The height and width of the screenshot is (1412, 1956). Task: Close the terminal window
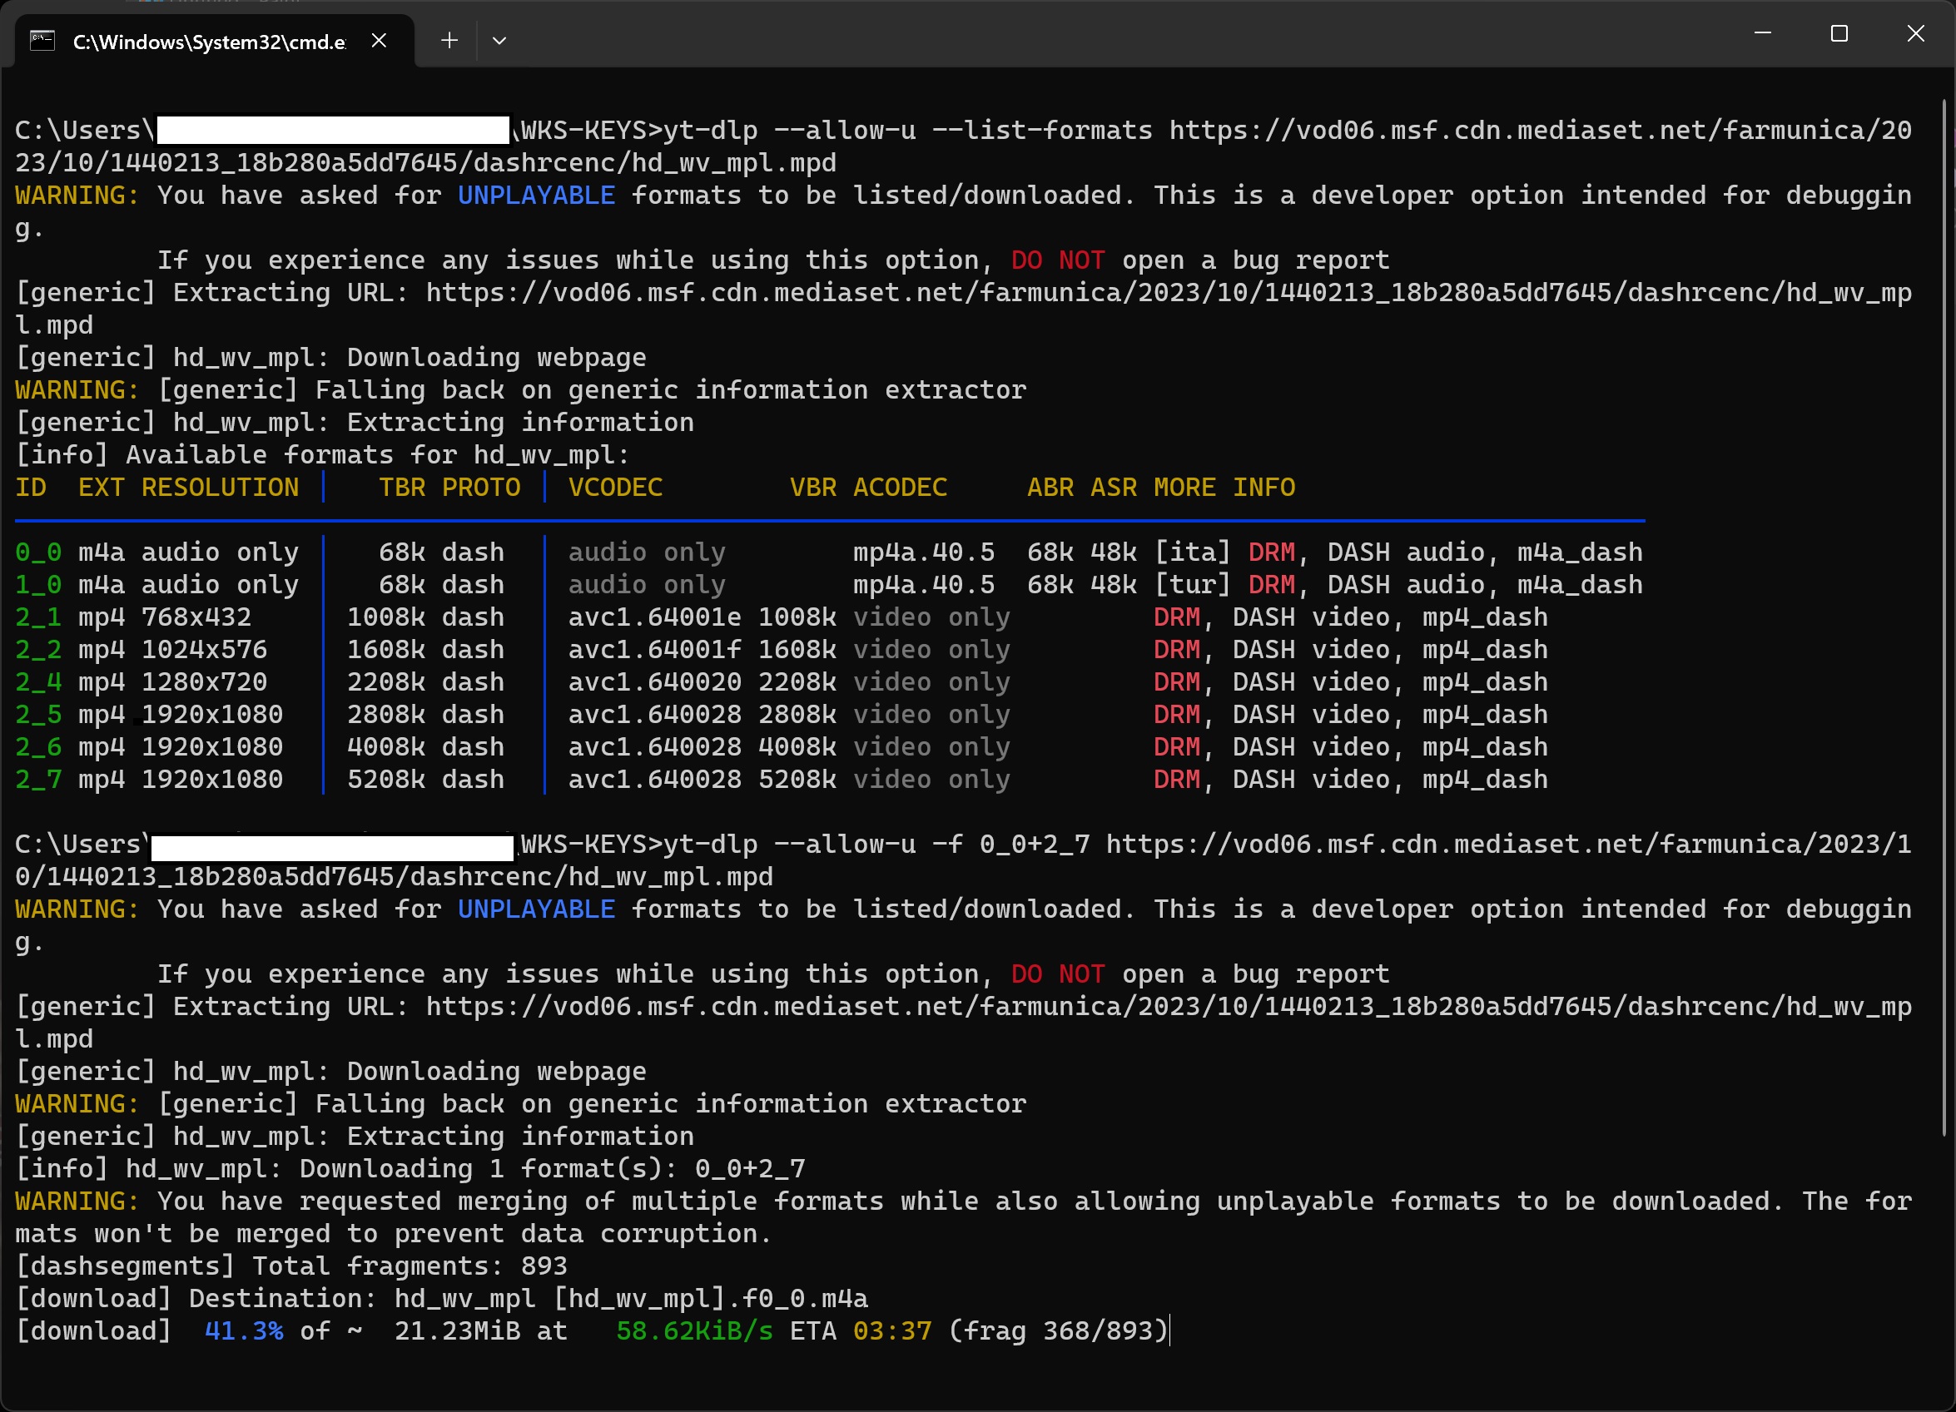click(x=1915, y=33)
